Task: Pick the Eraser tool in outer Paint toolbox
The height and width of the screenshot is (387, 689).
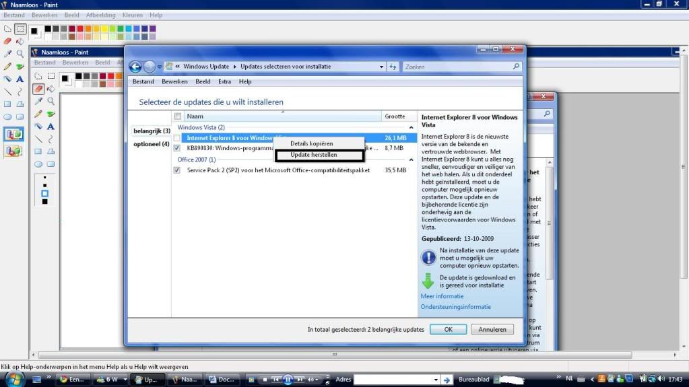Action: coord(7,41)
